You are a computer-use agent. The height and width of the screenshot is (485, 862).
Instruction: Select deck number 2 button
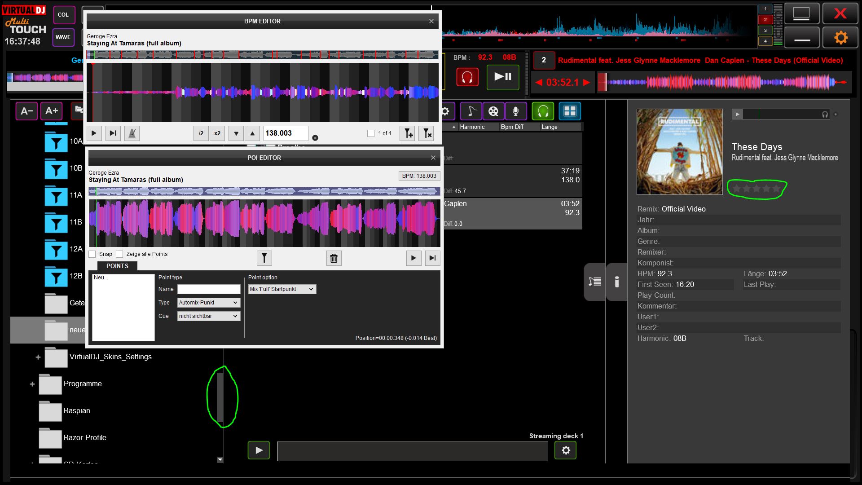544,60
